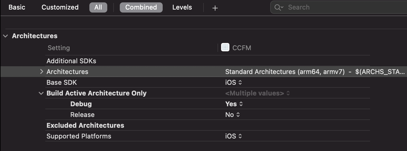
Task: Collapse the Architectures section header
Action: (5, 36)
